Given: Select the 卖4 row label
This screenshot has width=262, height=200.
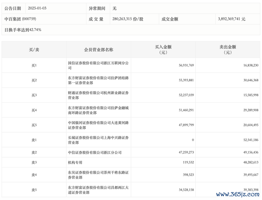Looking at the screenshot, I should 34,175.
